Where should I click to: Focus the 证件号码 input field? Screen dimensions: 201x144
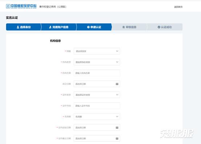[97, 106]
